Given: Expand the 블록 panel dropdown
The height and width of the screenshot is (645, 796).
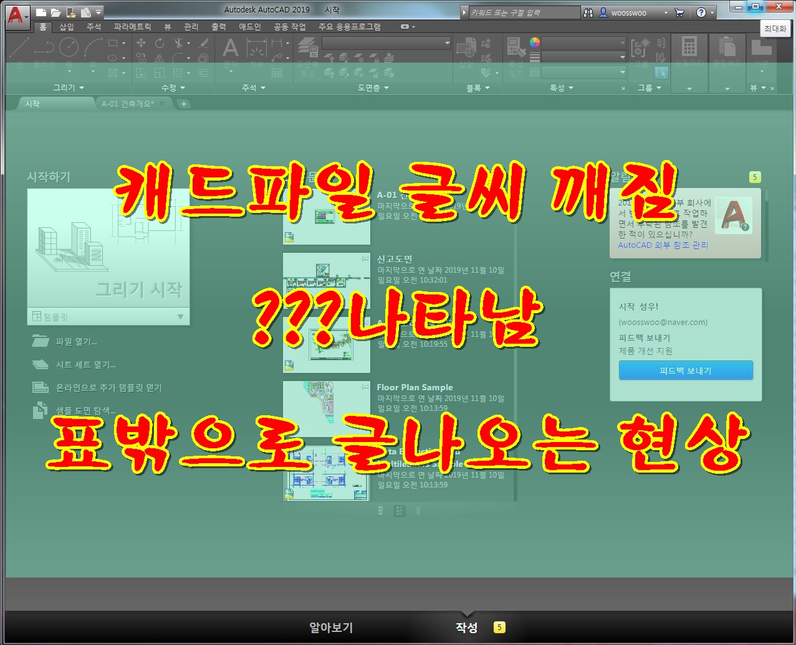Looking at the screenshot, I should click(478, 88).
